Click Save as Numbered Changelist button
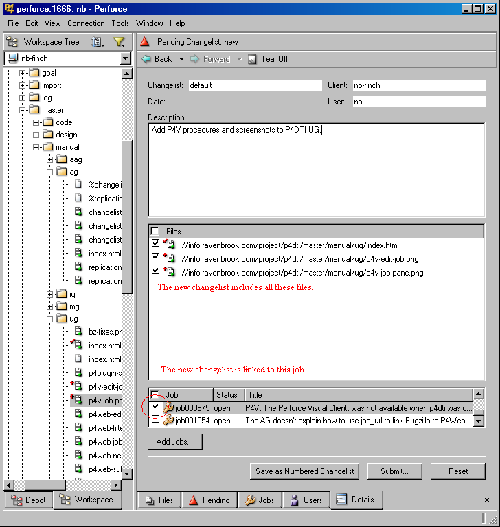 pyautogui.click(x=305, y=471)
